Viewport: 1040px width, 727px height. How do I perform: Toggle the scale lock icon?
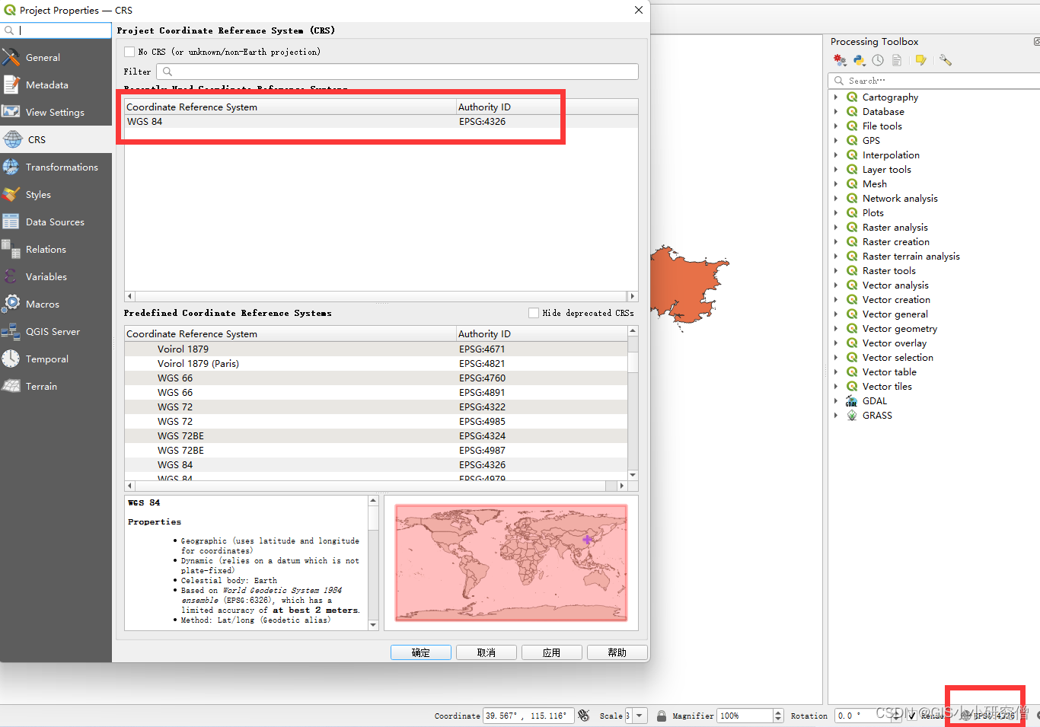[x=662, y=716]
